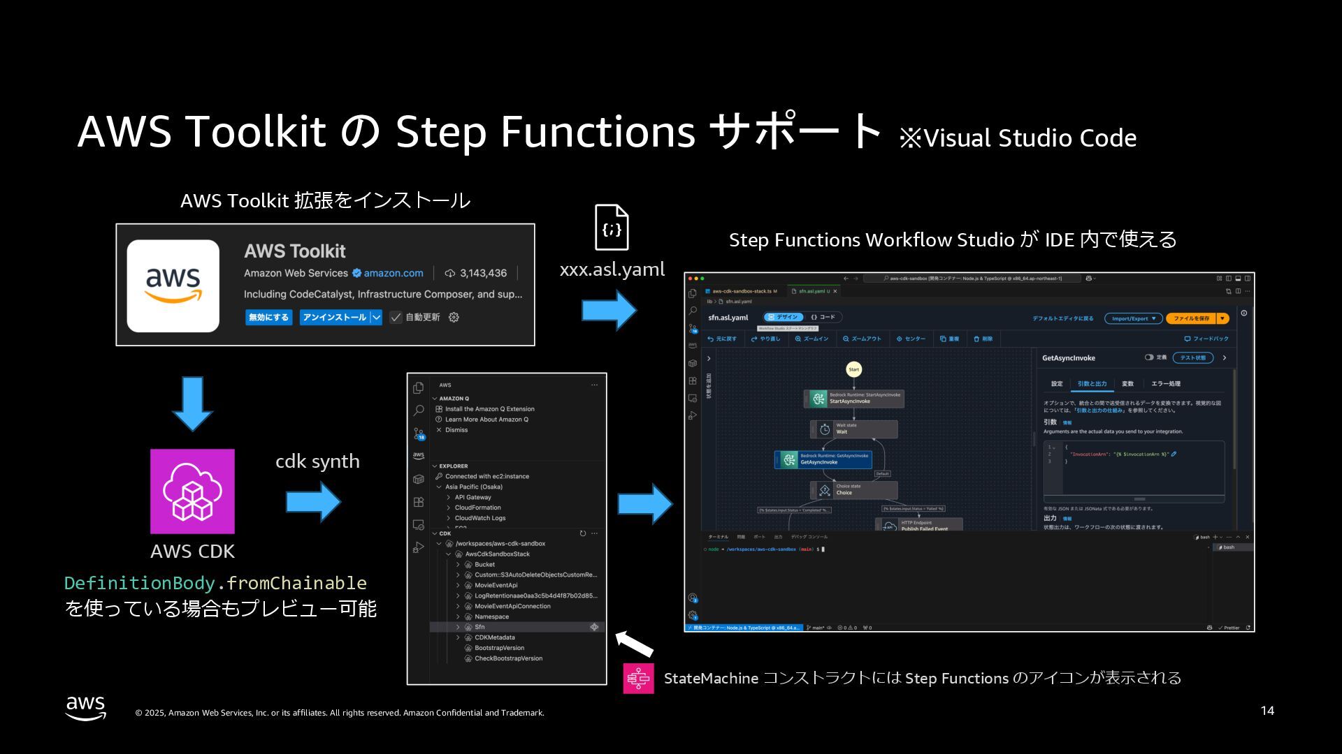Screen dimensions: 1342x754
Task: Open the AWS panel more actions ellipsis
Action: 594,385
